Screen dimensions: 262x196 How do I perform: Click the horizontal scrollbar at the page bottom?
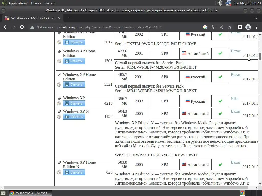126,188
